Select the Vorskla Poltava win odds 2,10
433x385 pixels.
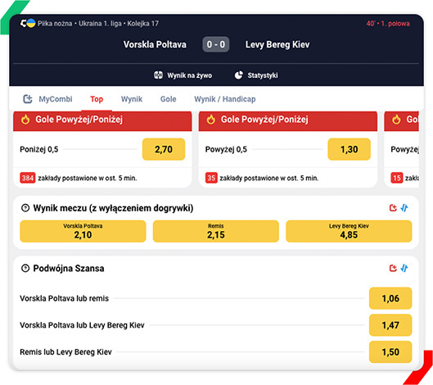click(83, 231)
